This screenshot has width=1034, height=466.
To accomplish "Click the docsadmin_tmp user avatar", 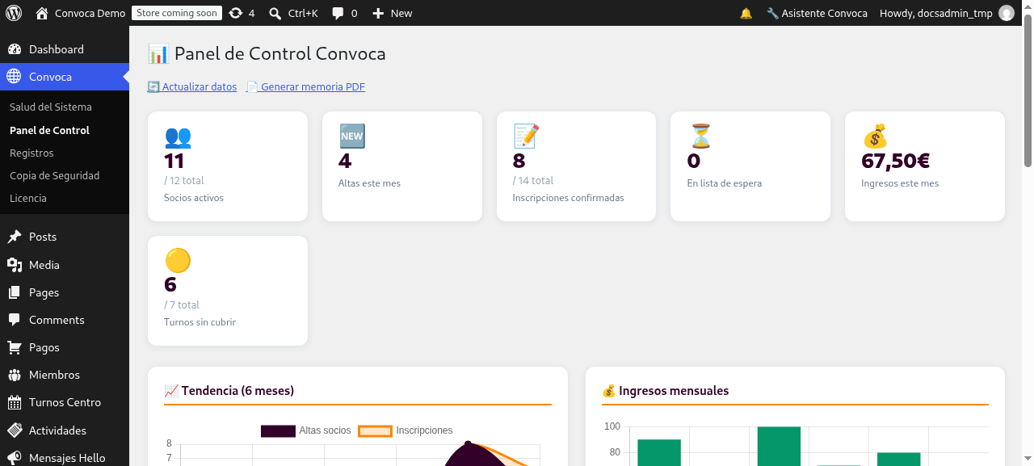I will [x=1006, y=13].
